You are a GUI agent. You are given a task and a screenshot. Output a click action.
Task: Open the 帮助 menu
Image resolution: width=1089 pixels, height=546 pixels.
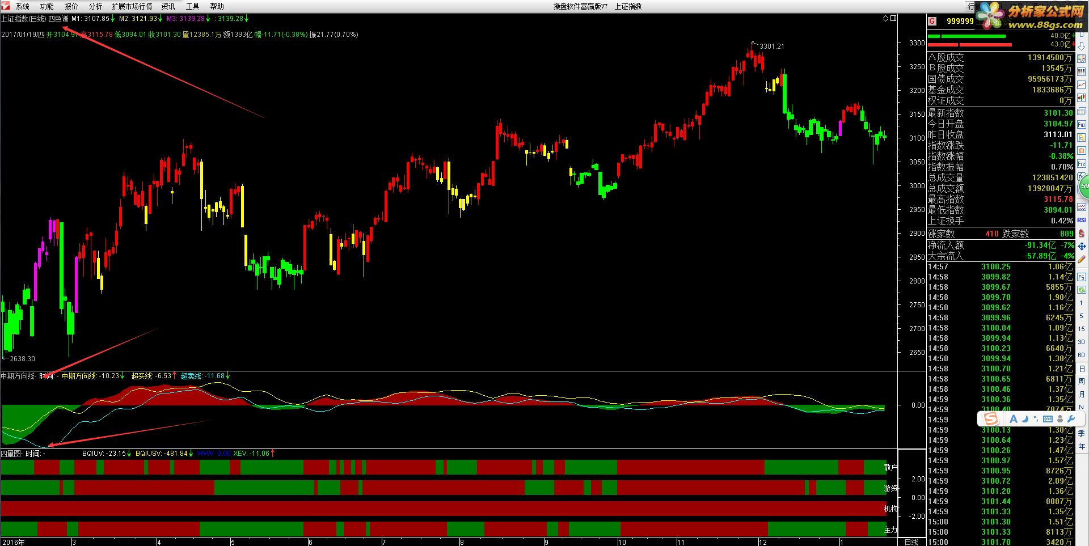coord(217,6)
